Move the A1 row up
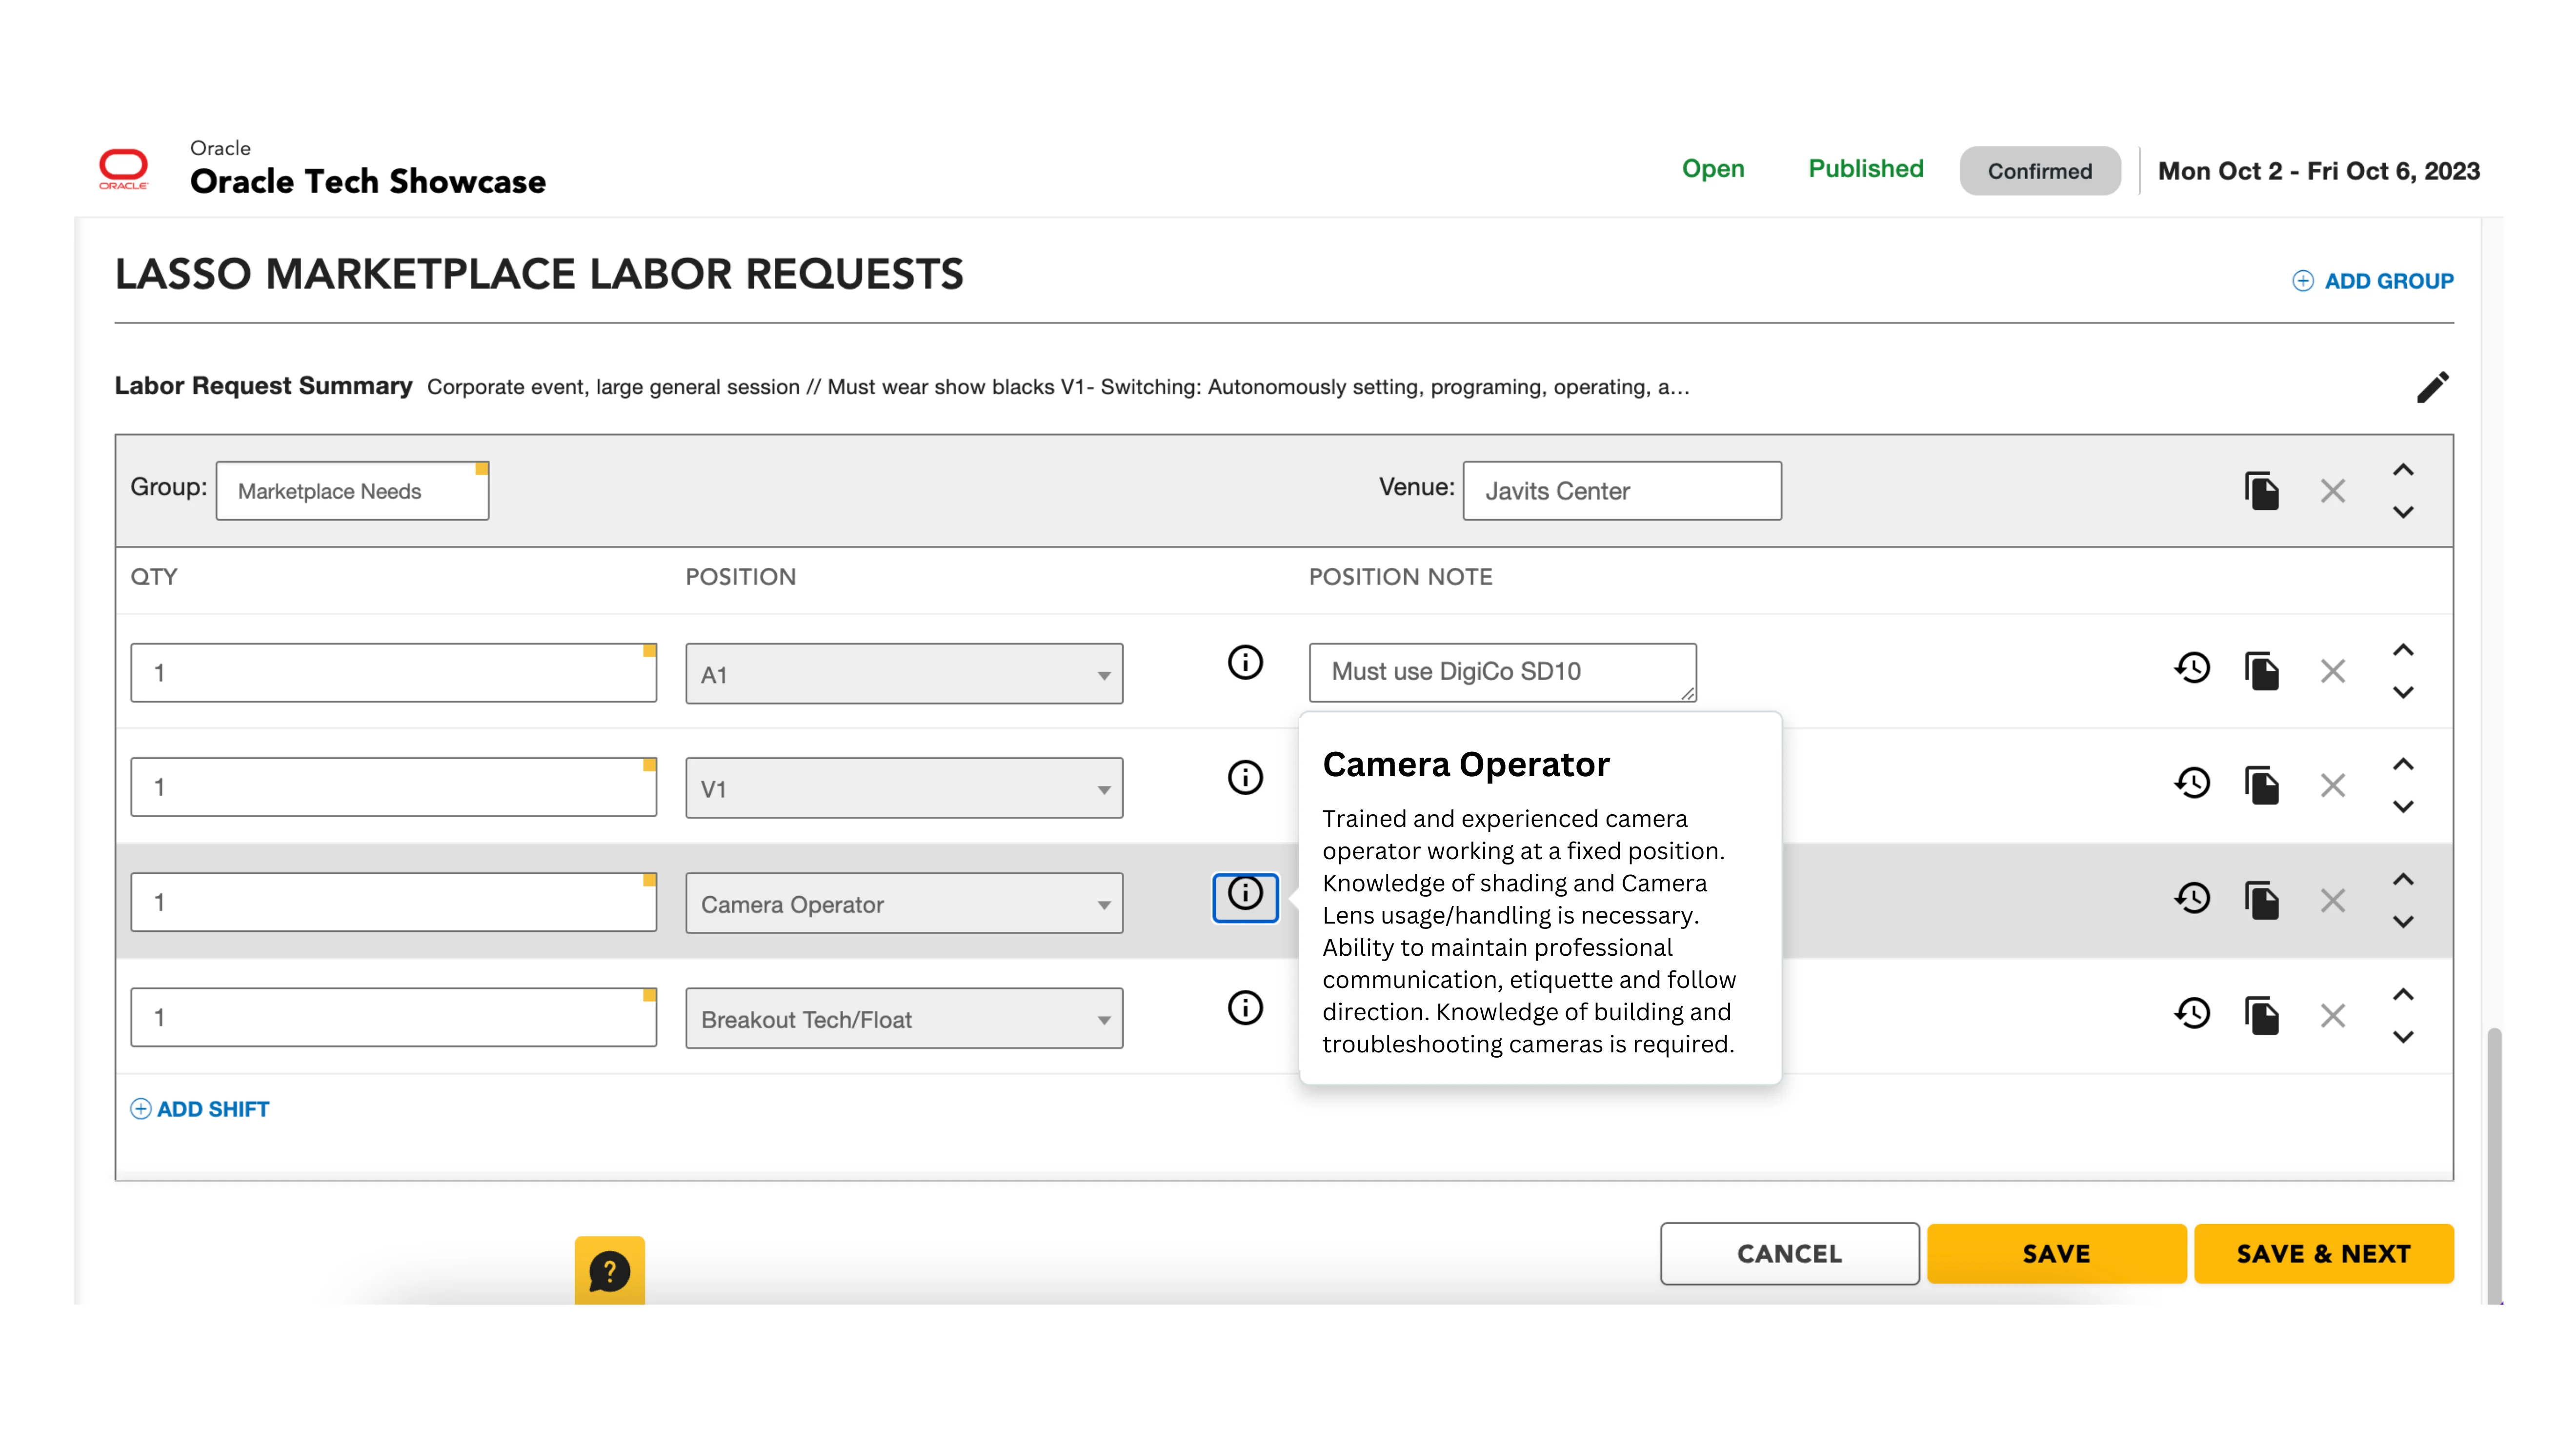 pyautogui.click(x=2403, y=650)
